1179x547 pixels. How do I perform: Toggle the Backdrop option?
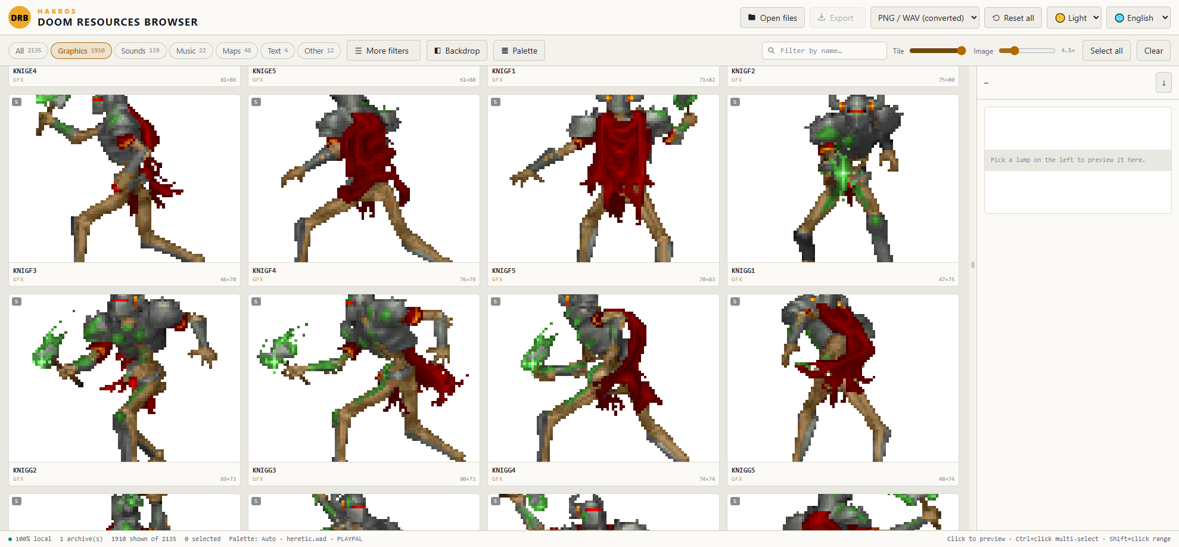(457, 51)
